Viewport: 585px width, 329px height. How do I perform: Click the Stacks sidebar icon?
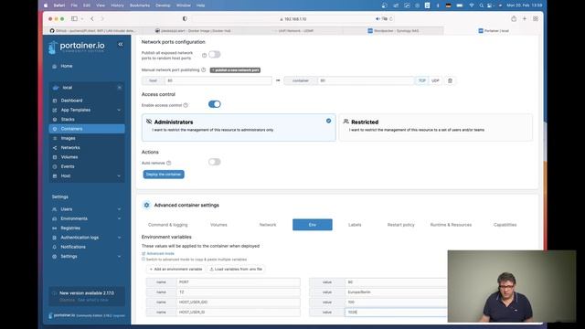click(55, 120)
